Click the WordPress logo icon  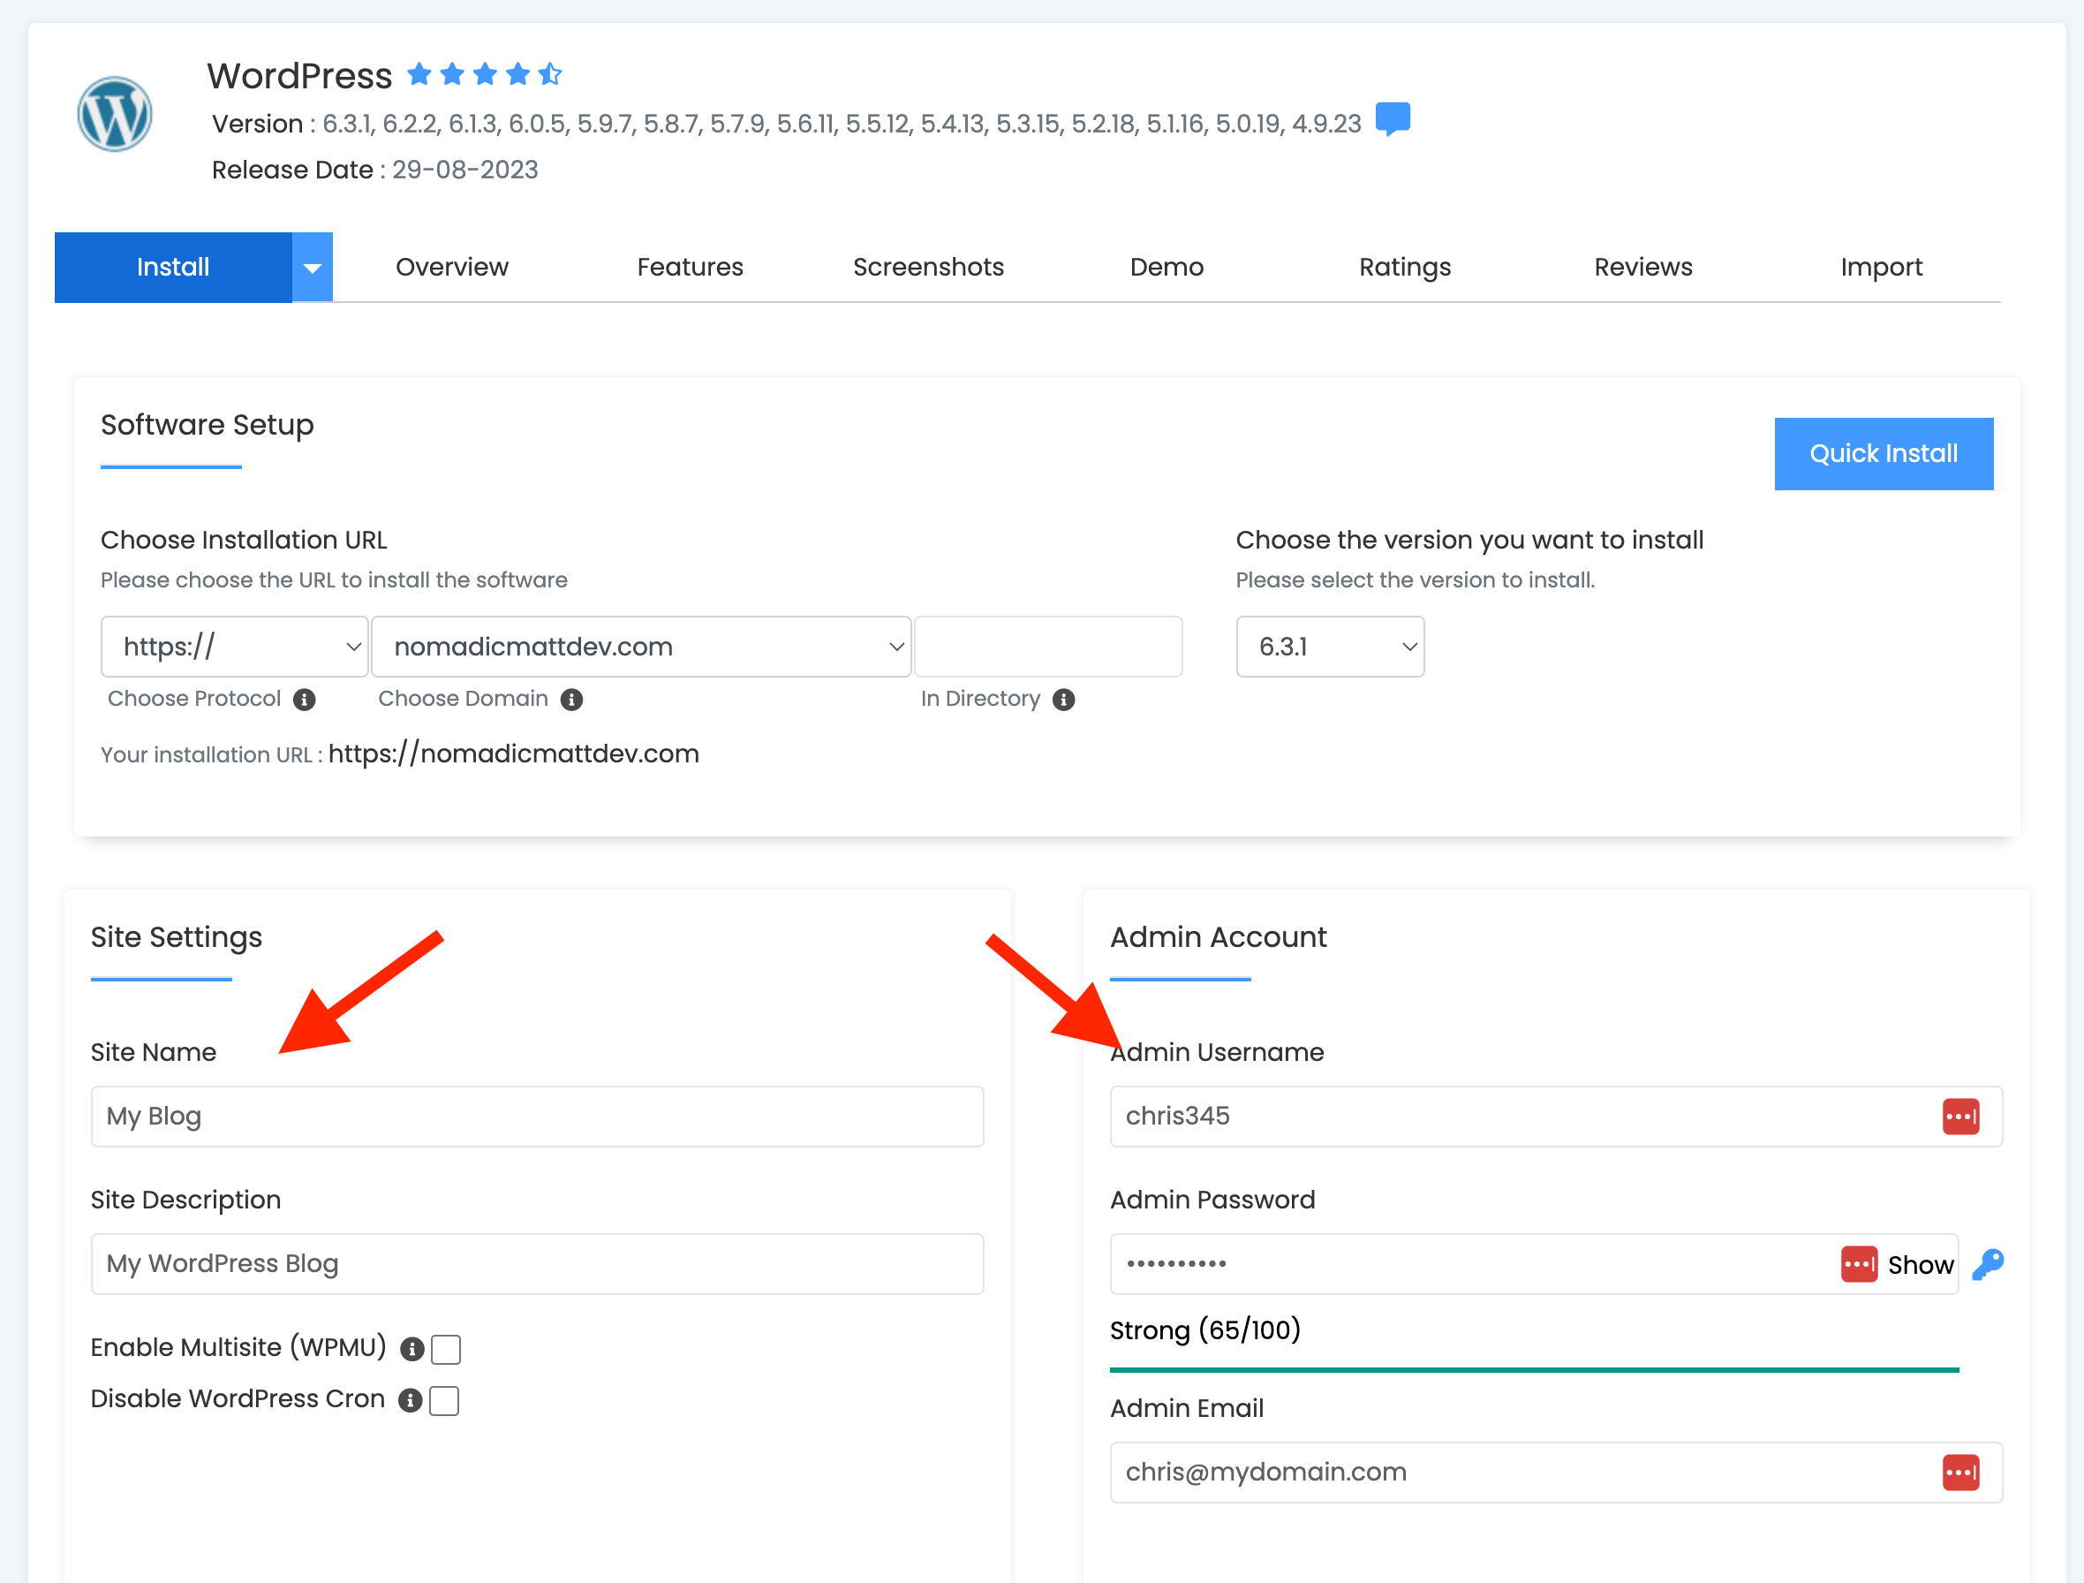(x=114, y=114)
